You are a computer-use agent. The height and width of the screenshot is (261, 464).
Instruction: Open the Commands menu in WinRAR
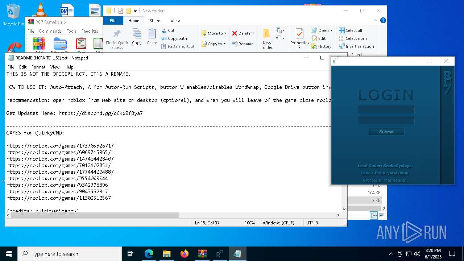click(x=50, y=31)
